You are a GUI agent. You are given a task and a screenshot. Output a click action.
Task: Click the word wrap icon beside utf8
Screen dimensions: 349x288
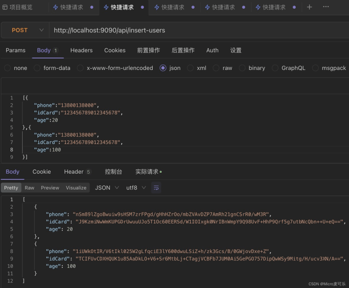click(156, 188)
